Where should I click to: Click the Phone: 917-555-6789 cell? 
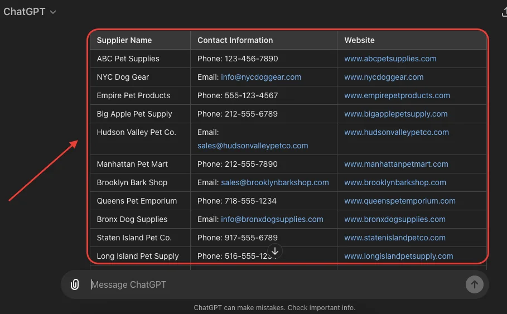point(264,238)
